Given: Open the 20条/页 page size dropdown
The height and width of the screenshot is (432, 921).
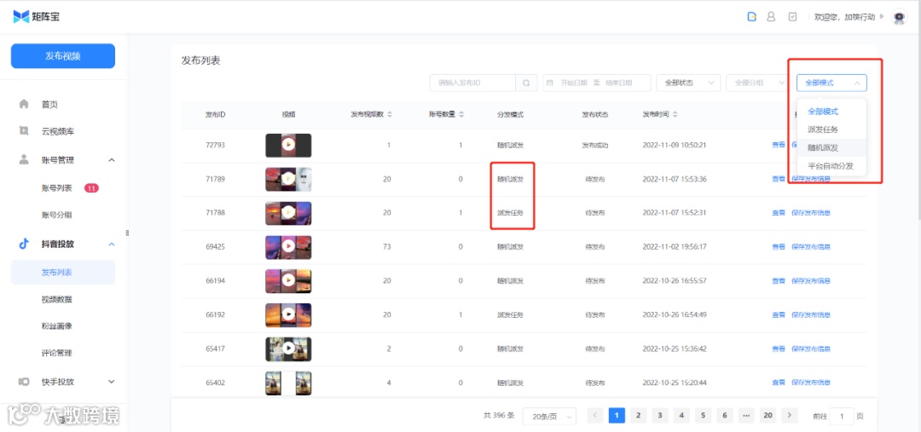Looking at the screenshot, I should point(549,416).
